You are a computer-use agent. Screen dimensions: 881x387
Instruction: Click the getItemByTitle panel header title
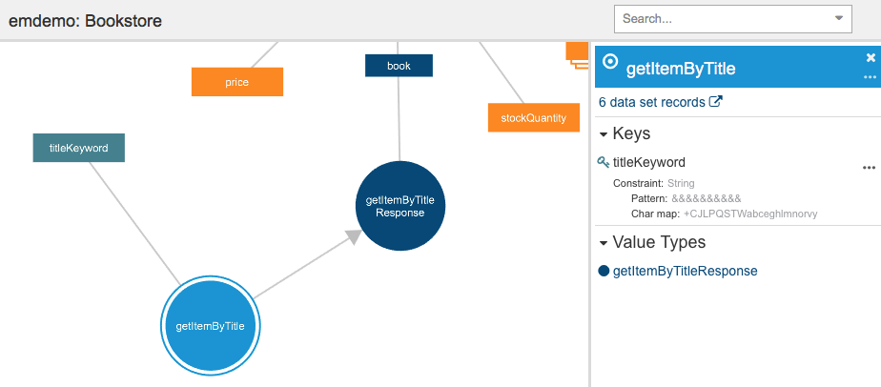coord(681,69)
